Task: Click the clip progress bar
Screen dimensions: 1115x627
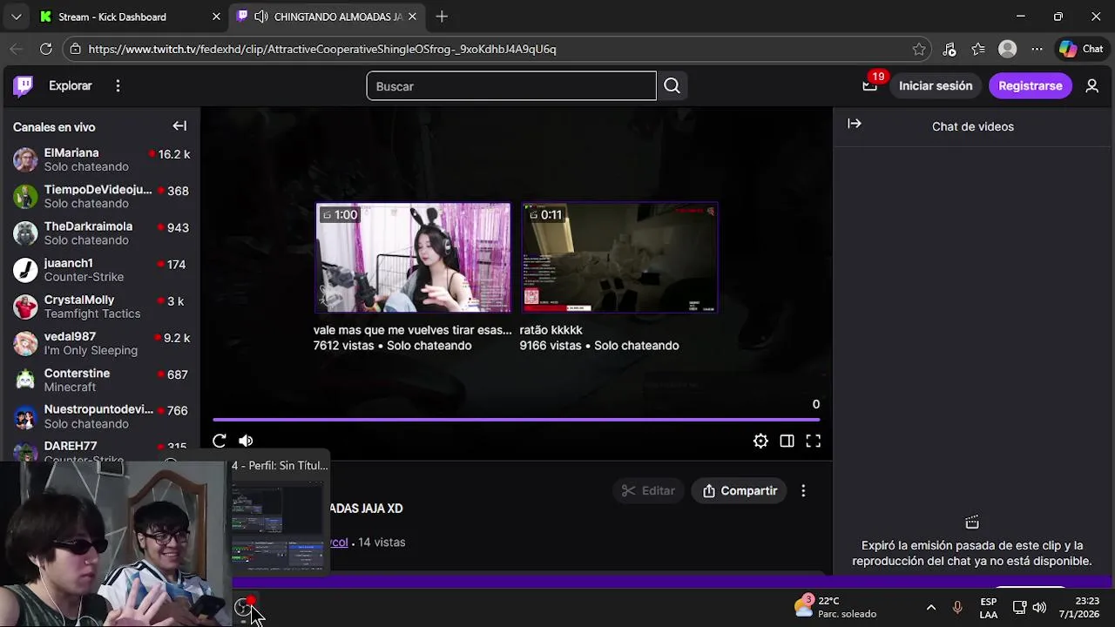Action: point(517,420)
